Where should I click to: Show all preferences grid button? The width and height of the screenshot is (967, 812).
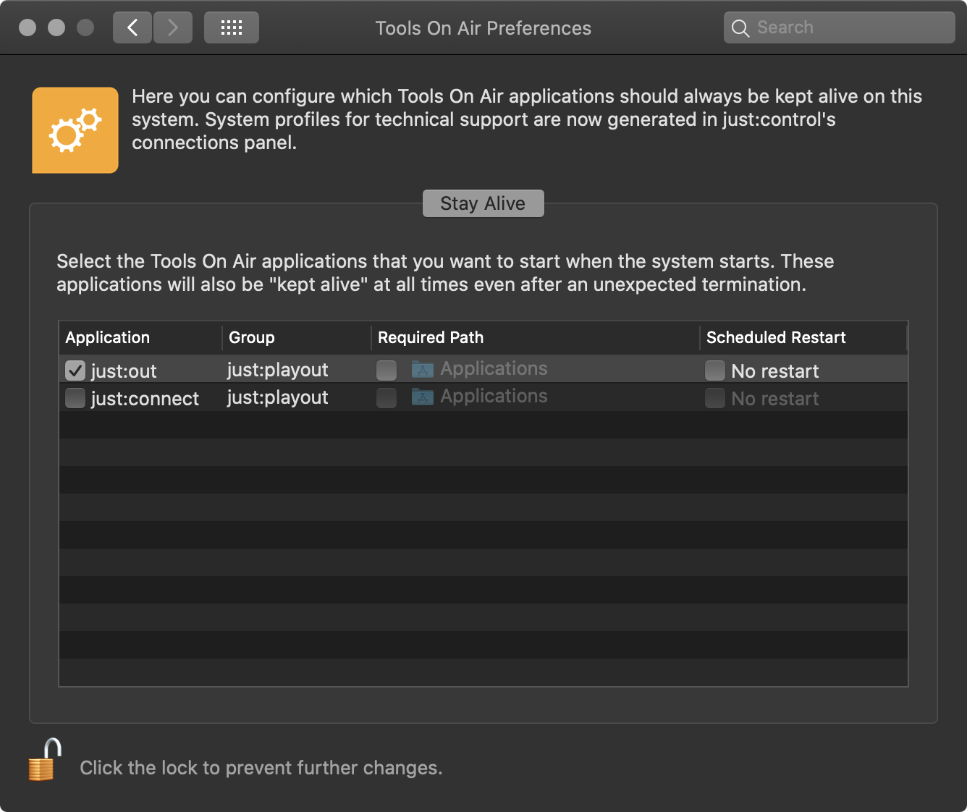[232, 28]
